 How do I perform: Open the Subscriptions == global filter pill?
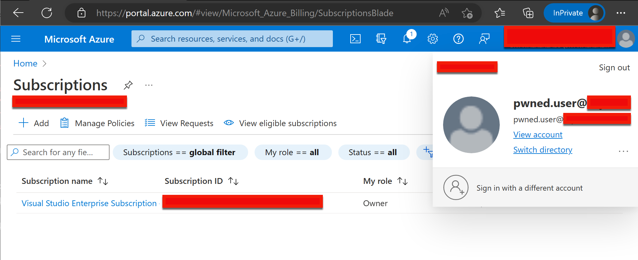click(x=180, y=152)
